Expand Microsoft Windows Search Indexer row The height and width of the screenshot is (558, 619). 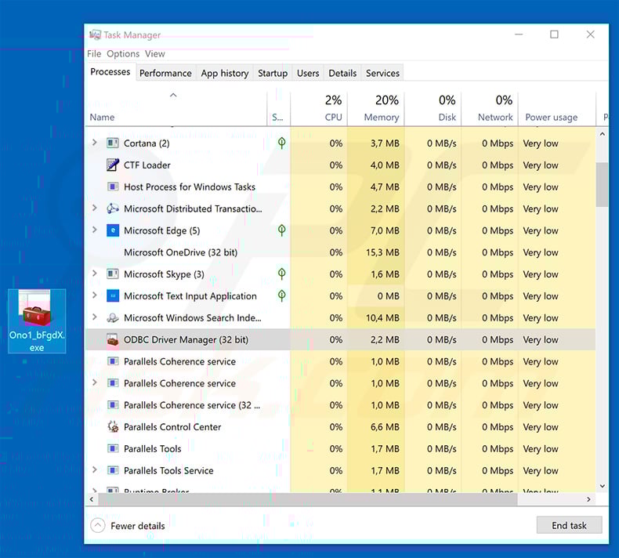[x=94, y=317]
